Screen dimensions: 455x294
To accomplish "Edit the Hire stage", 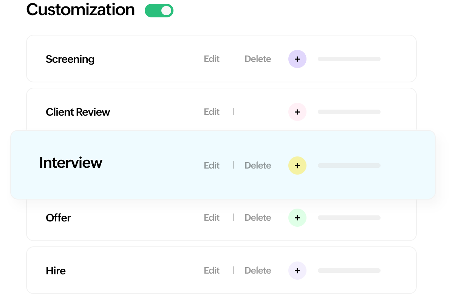I will 212,271.
